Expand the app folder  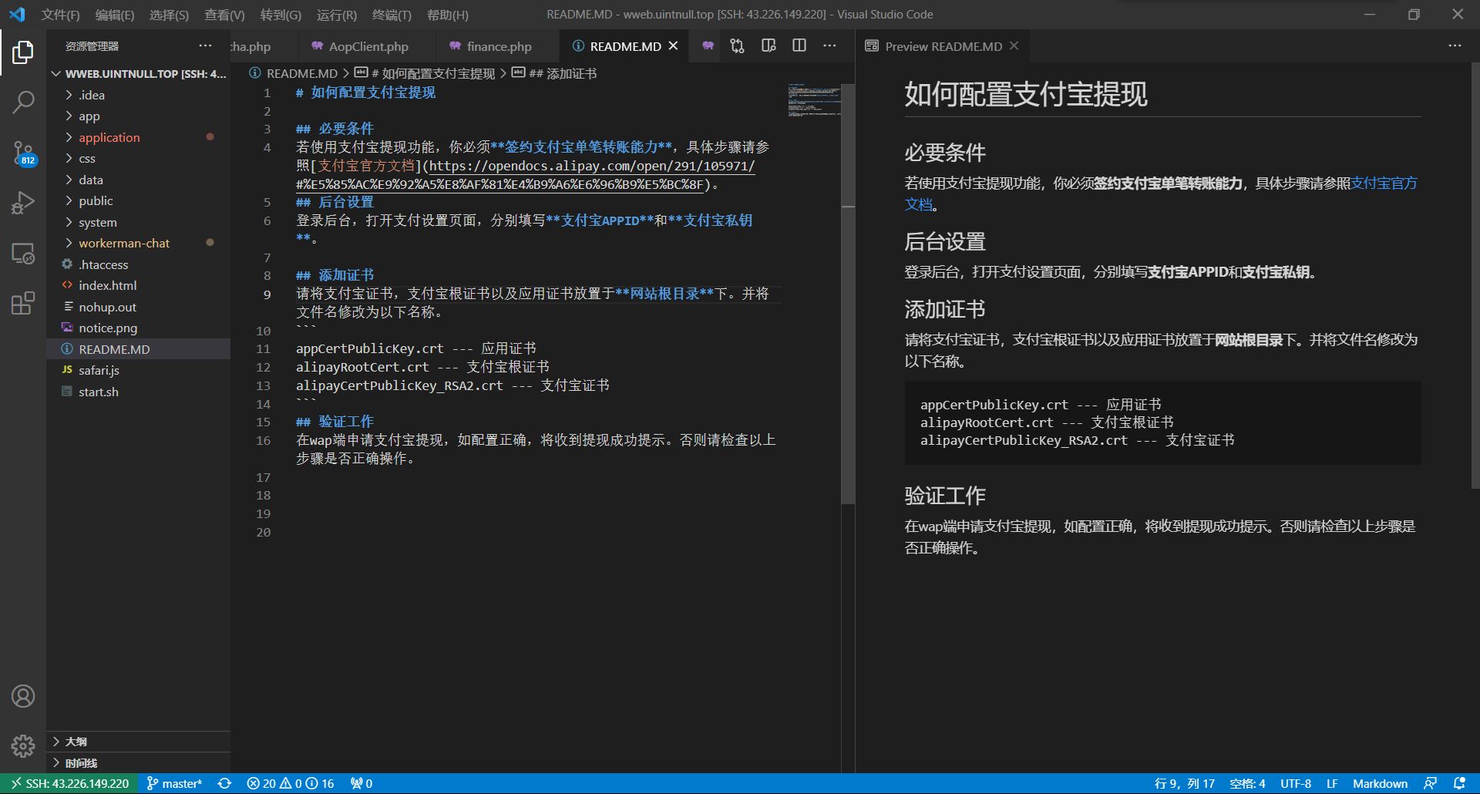(x=139, y=116)
